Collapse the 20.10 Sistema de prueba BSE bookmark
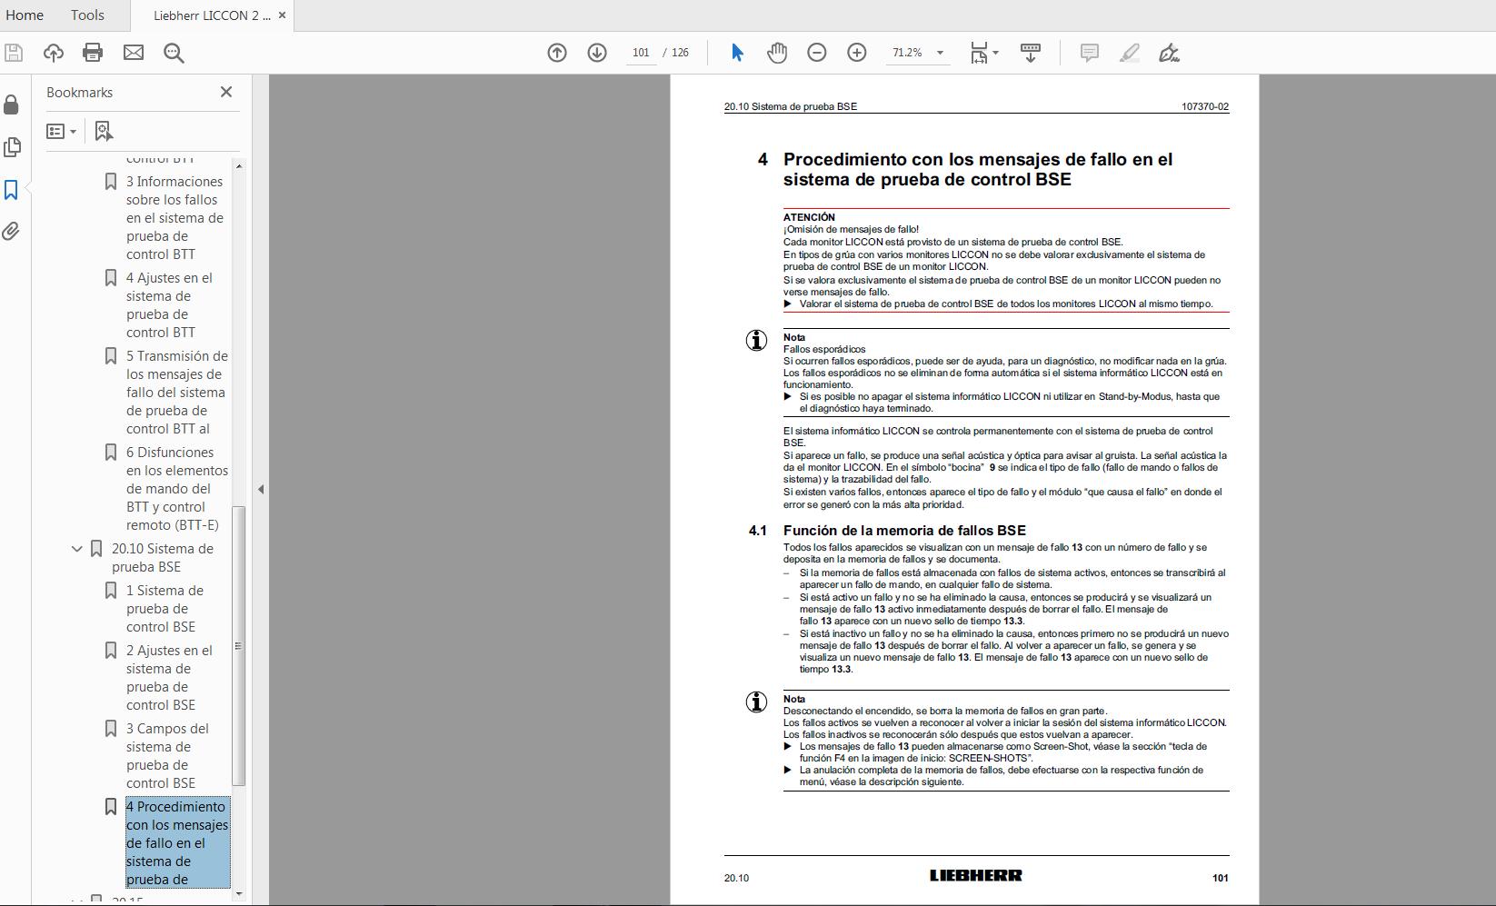This screenshot has height=906, width=1496. point(76,549)
